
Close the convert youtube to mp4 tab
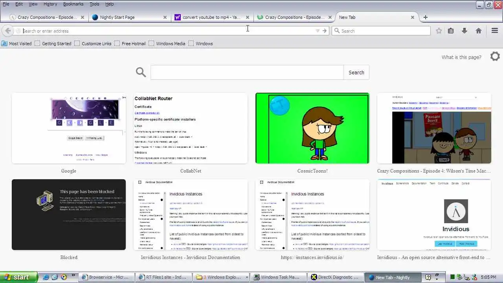click(248, 17)
